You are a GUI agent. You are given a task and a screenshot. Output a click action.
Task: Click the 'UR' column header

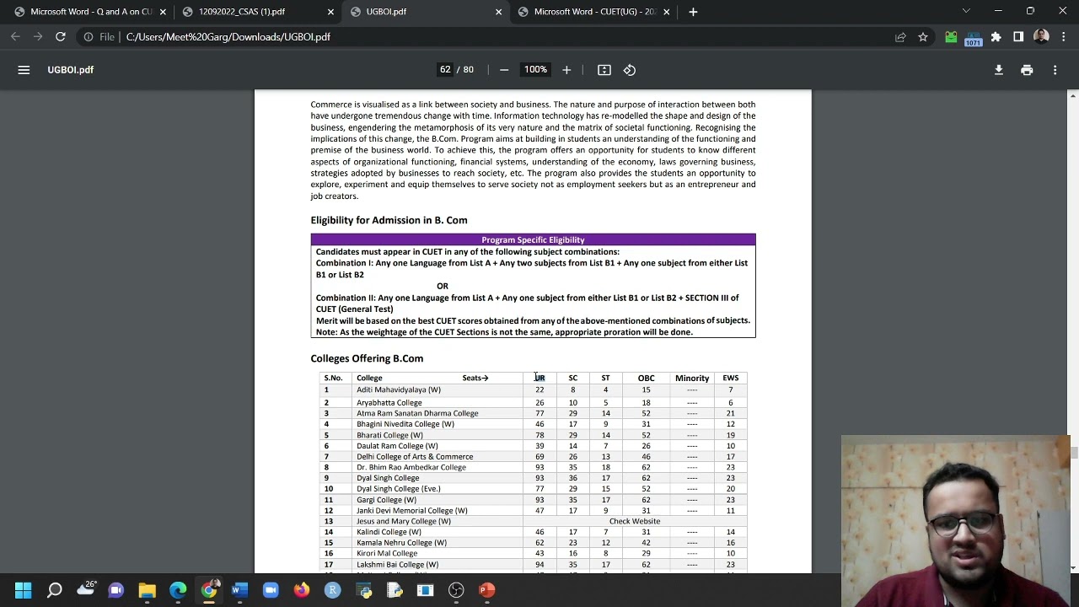coord(539,378)
